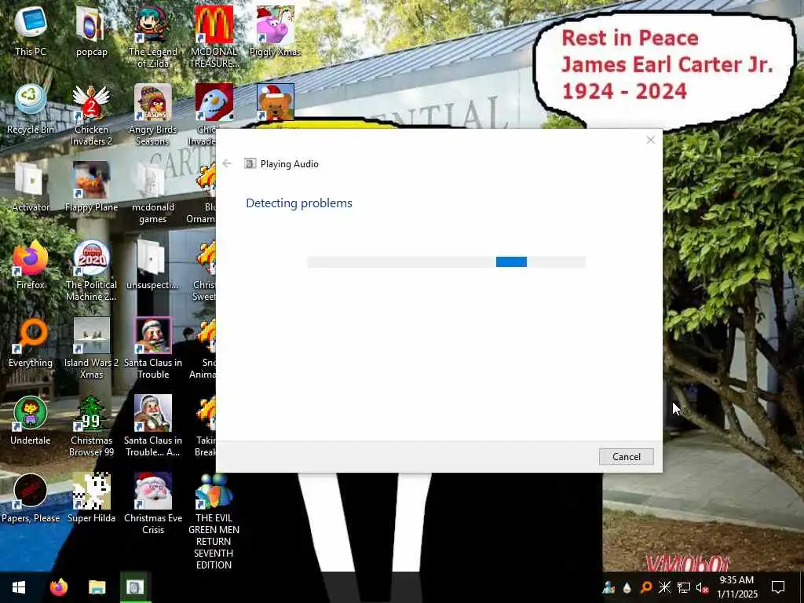Open the Windows Start menu
This screenshot has width=804, height=603.
(19, 587)
